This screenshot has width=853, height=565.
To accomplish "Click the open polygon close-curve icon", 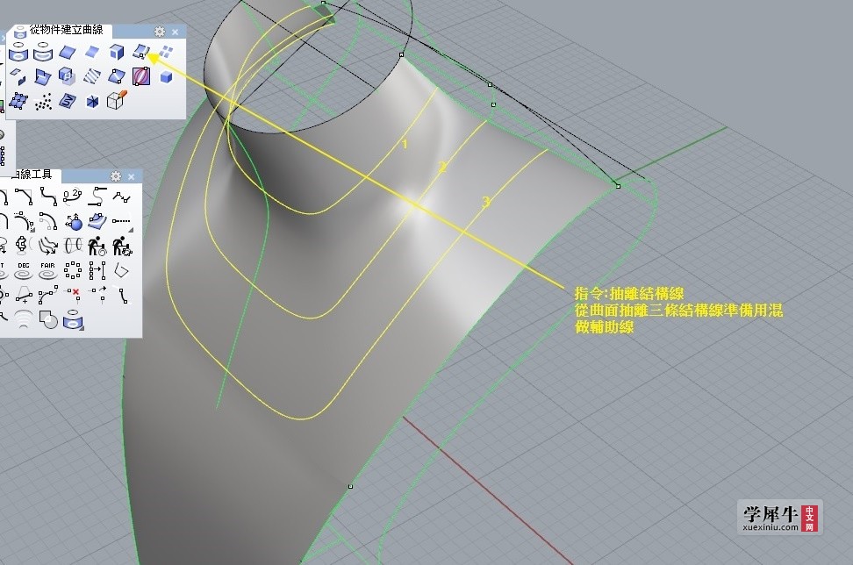I will 122,270.
